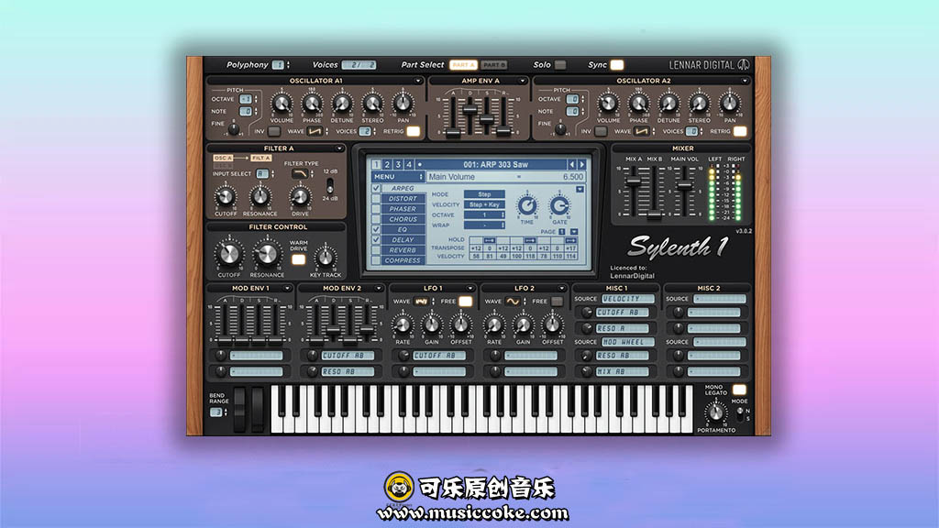Screen dimensions: 939x528
Task: Go to the next preset
Action: point(581,165)
